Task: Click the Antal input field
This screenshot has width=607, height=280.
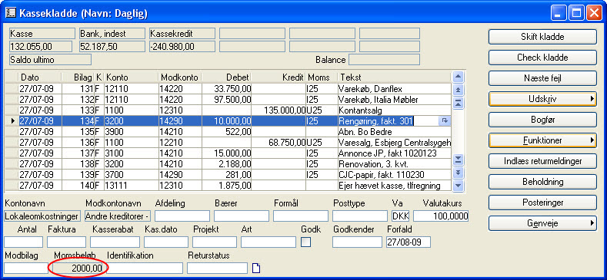Action: pyautogui.click(x=24, y=242)
